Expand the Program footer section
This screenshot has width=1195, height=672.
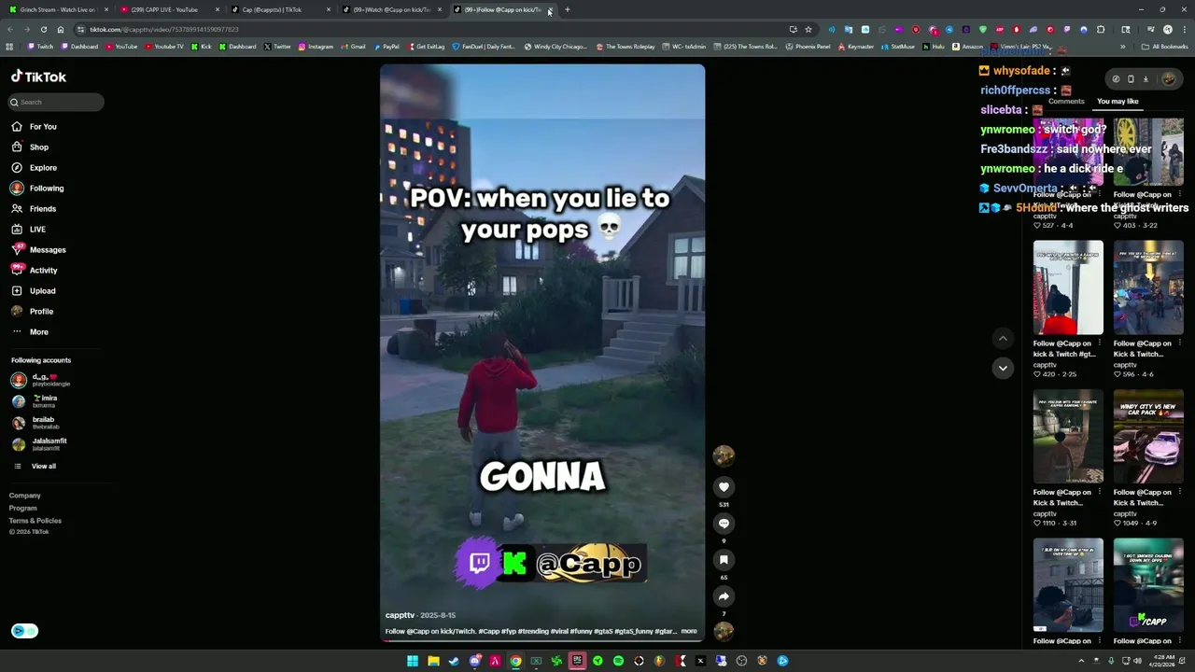pos(23,508)
